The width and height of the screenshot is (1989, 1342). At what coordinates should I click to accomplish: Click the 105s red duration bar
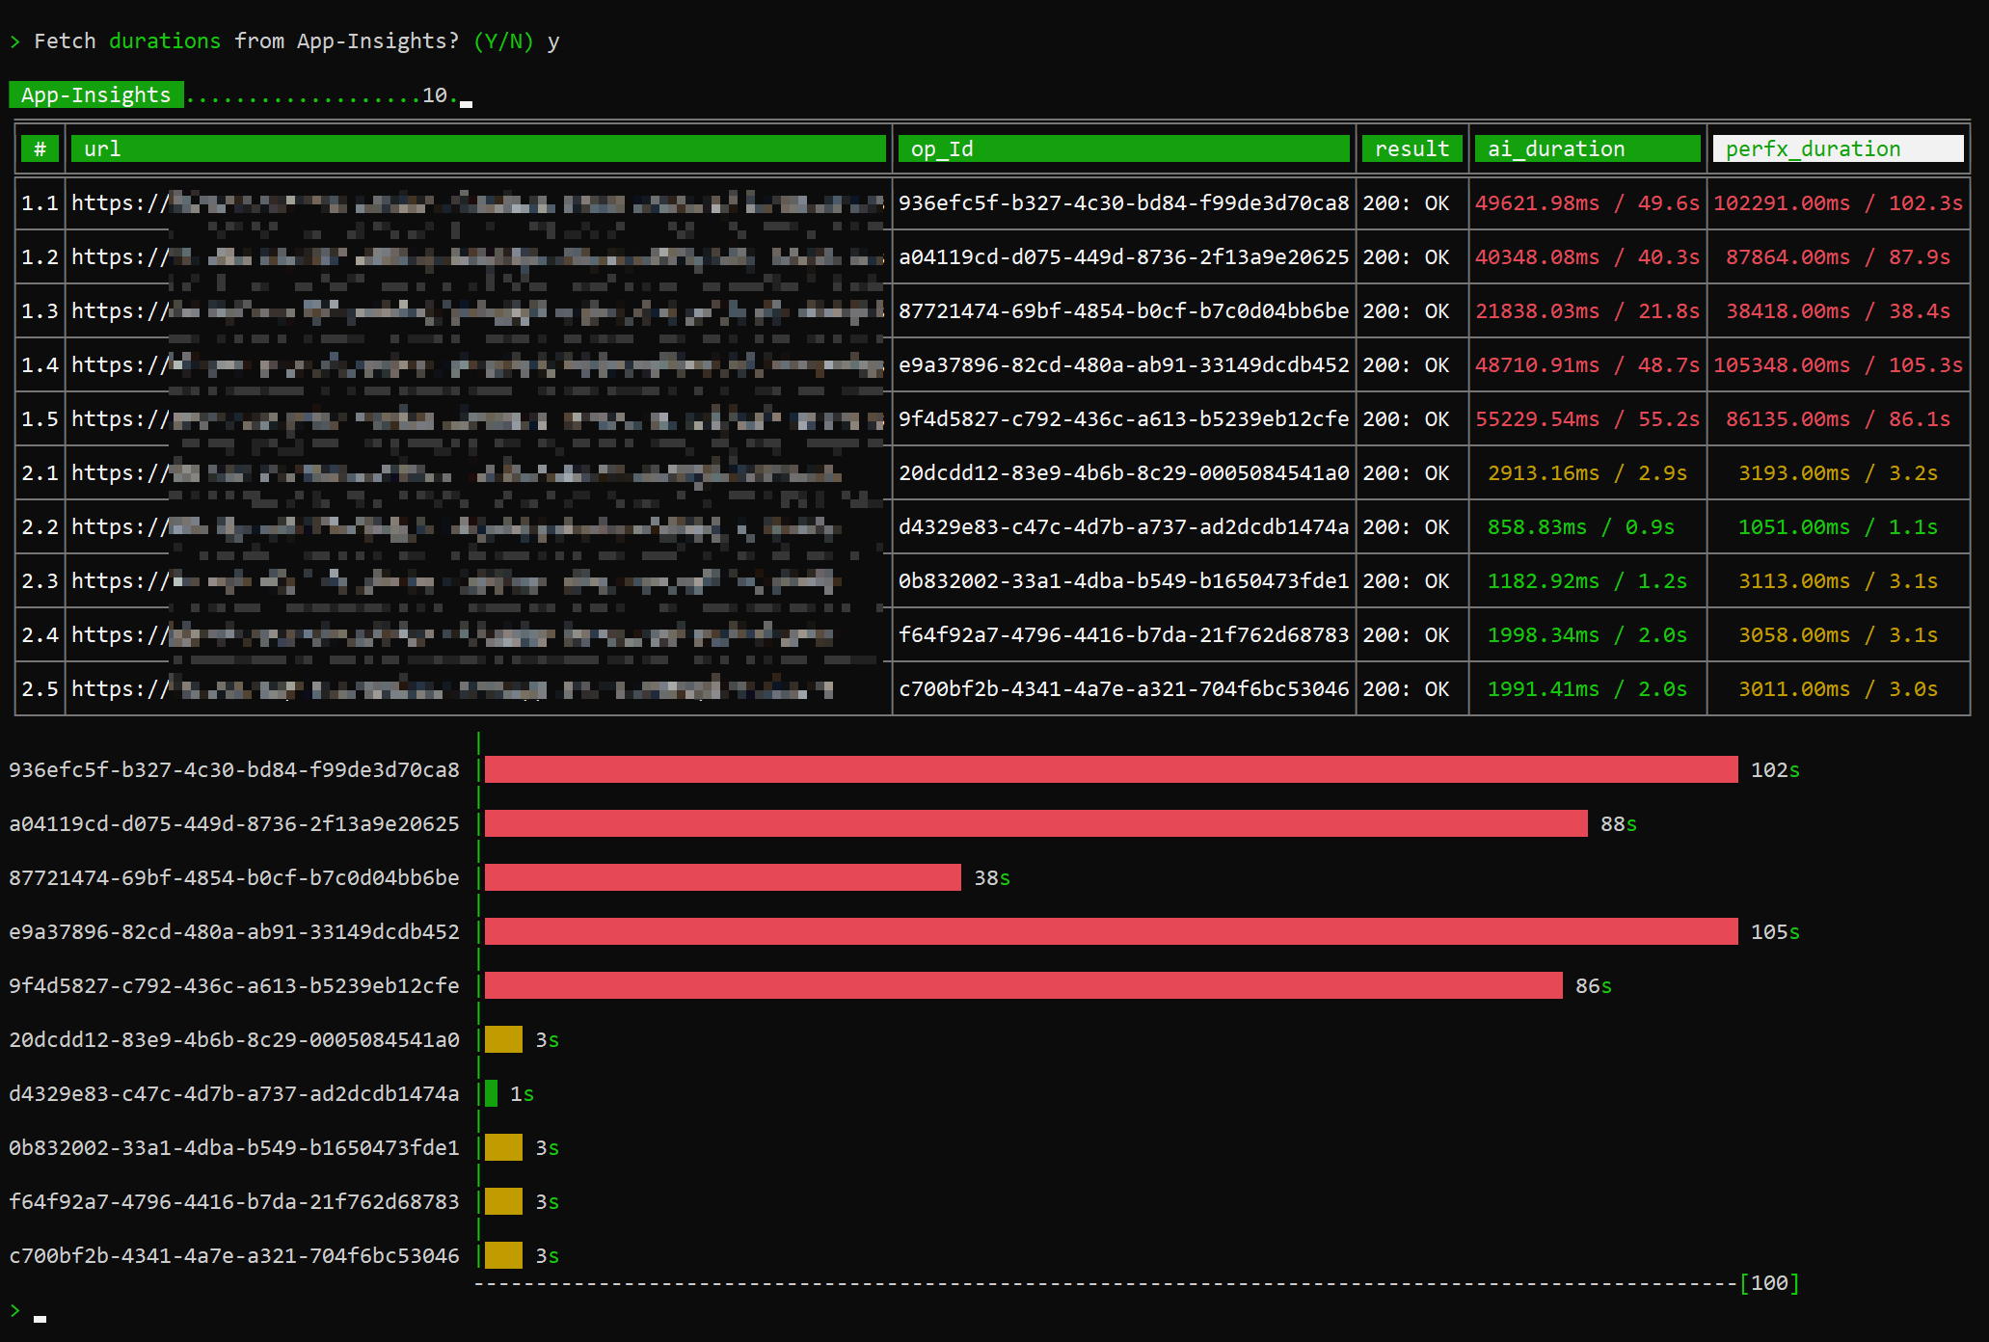1110,931
